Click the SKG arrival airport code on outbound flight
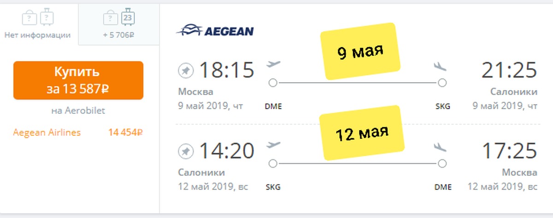553x218 pixels. click(x=442, y=106)
